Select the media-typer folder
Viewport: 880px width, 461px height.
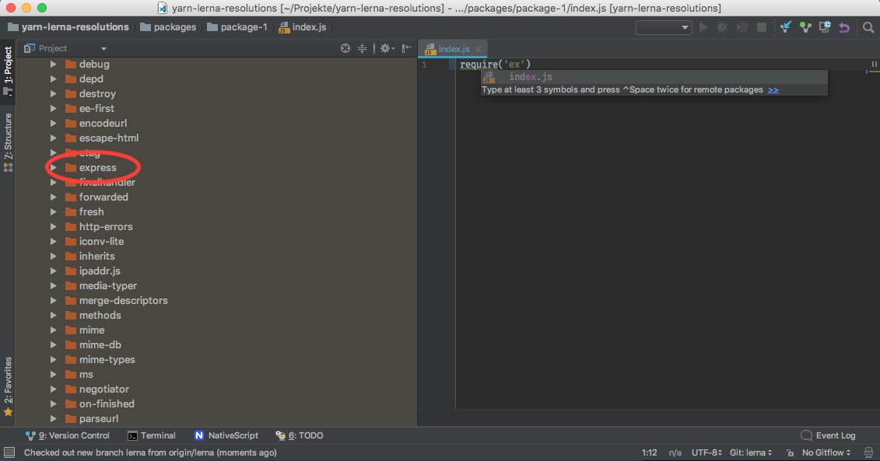[x=107, y=285]
